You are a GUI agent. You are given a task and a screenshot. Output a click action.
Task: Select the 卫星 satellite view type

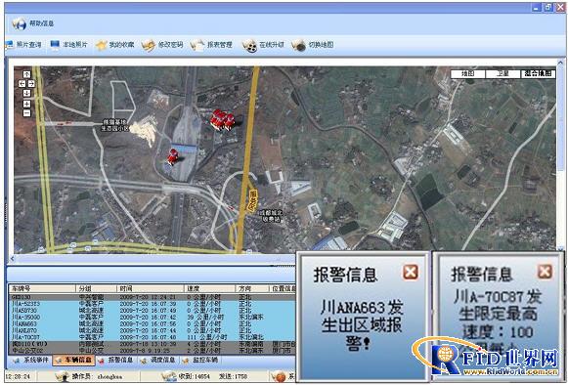[502, 73]
